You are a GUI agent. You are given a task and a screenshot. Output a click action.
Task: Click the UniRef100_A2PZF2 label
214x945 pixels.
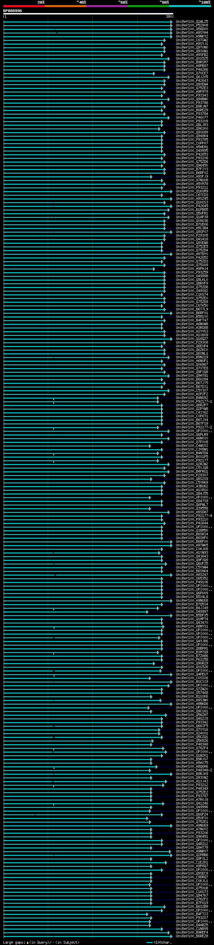[192, 394]
